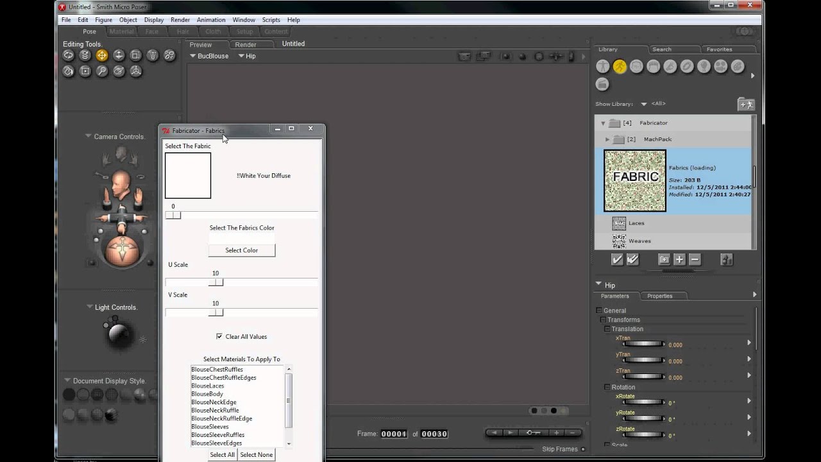The image size is (821, 462).
Task: Add item to library with plus
Action: (x=679, y=259)
